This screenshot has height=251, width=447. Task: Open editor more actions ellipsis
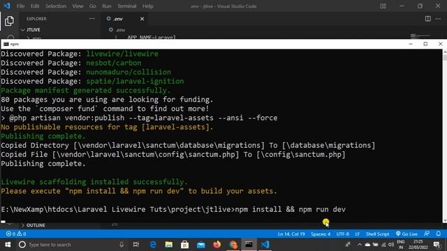click(438, 19)
